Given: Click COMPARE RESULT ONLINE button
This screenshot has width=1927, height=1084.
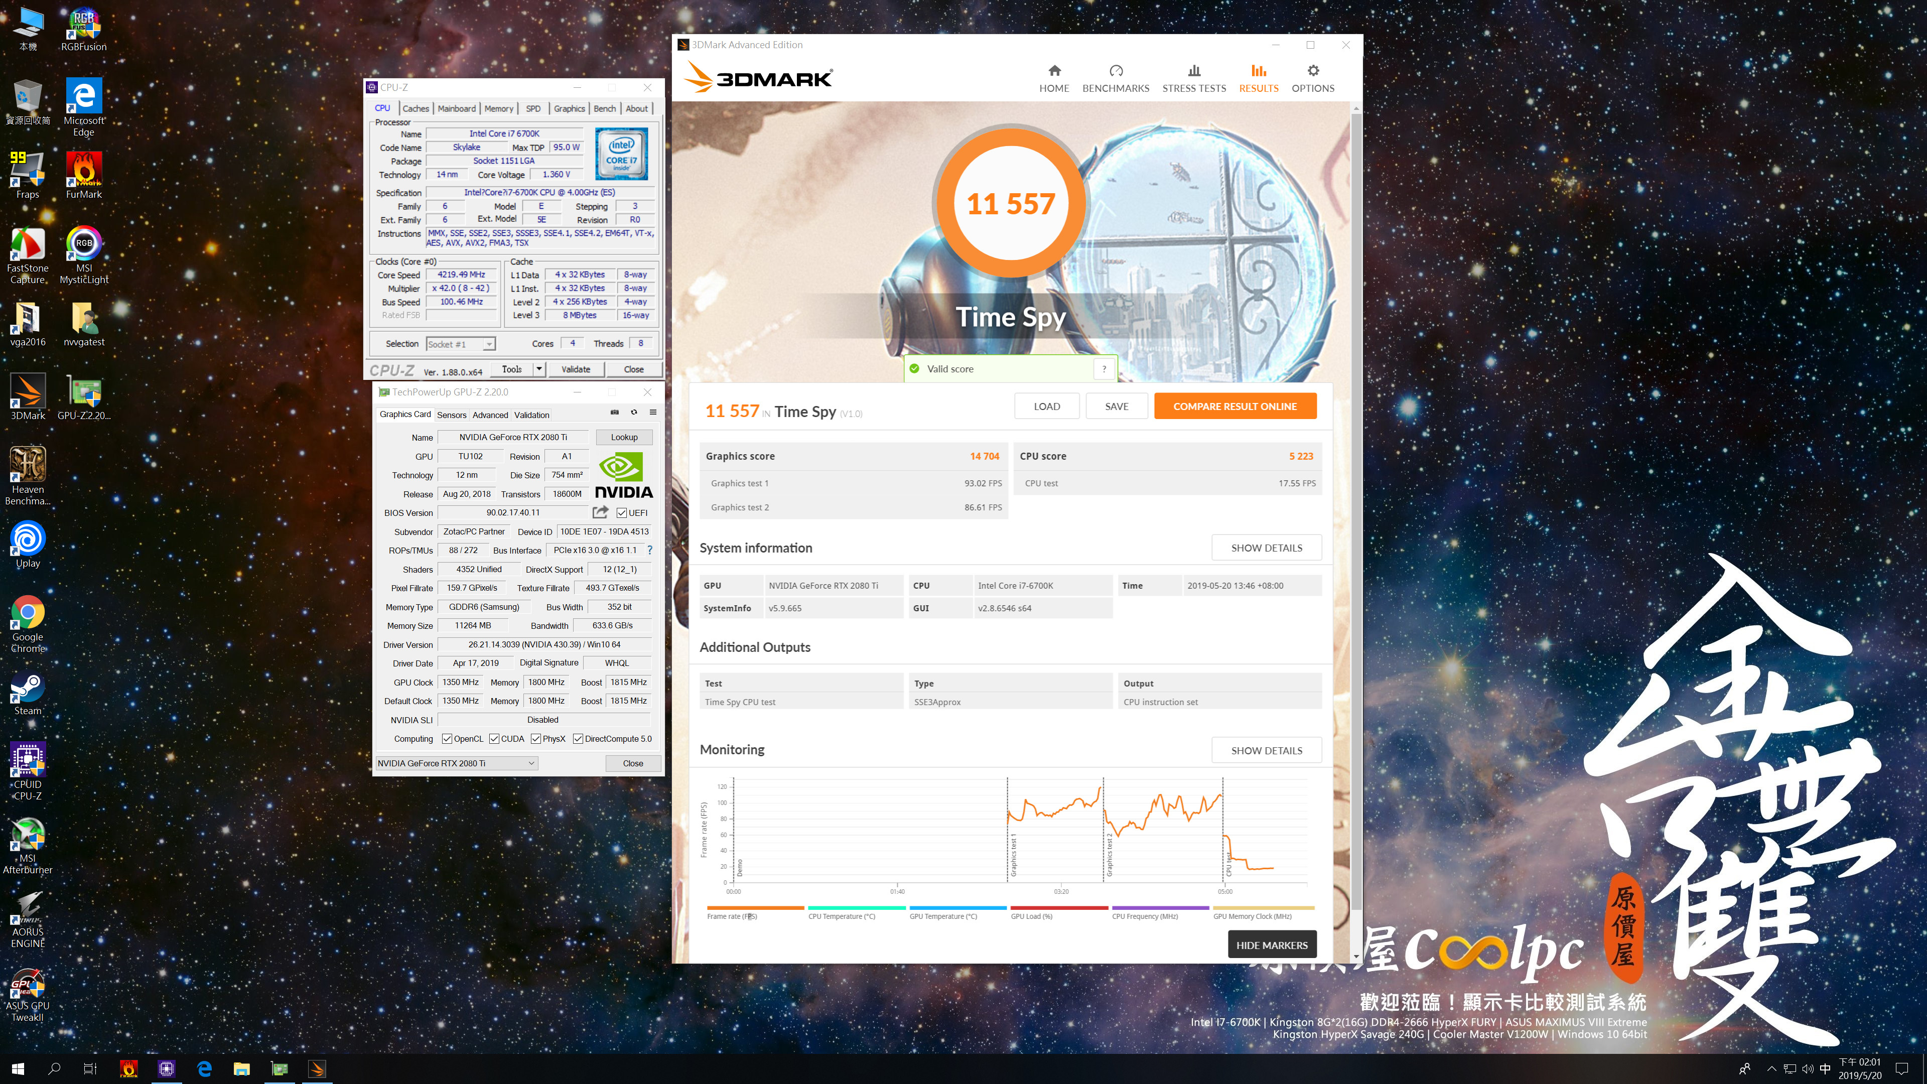Looking at the screenshot, I should click(1235, 406).
